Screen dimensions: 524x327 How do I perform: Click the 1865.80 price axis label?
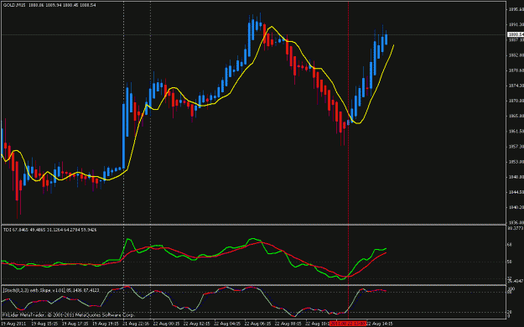point(516,116)
